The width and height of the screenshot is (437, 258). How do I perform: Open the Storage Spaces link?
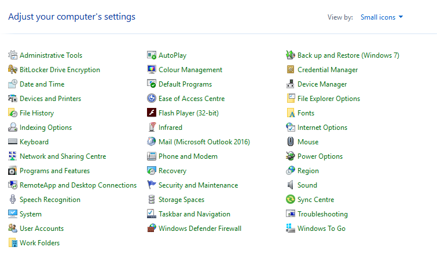181,200
